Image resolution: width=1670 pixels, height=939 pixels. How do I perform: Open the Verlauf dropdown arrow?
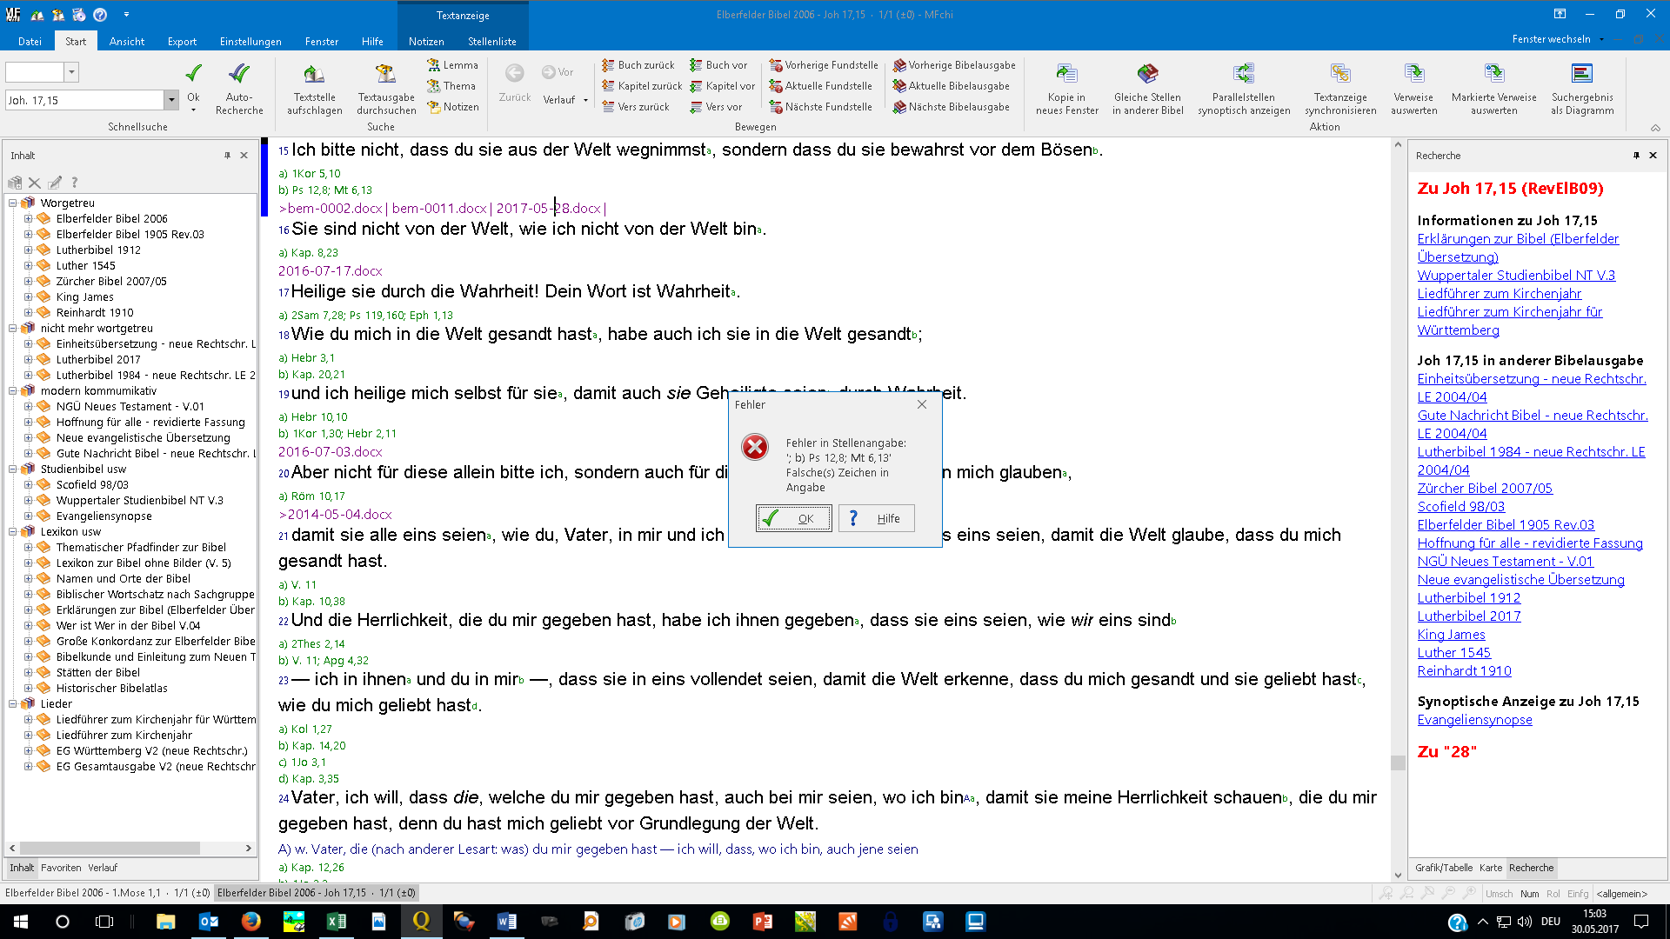pos(585,101)
